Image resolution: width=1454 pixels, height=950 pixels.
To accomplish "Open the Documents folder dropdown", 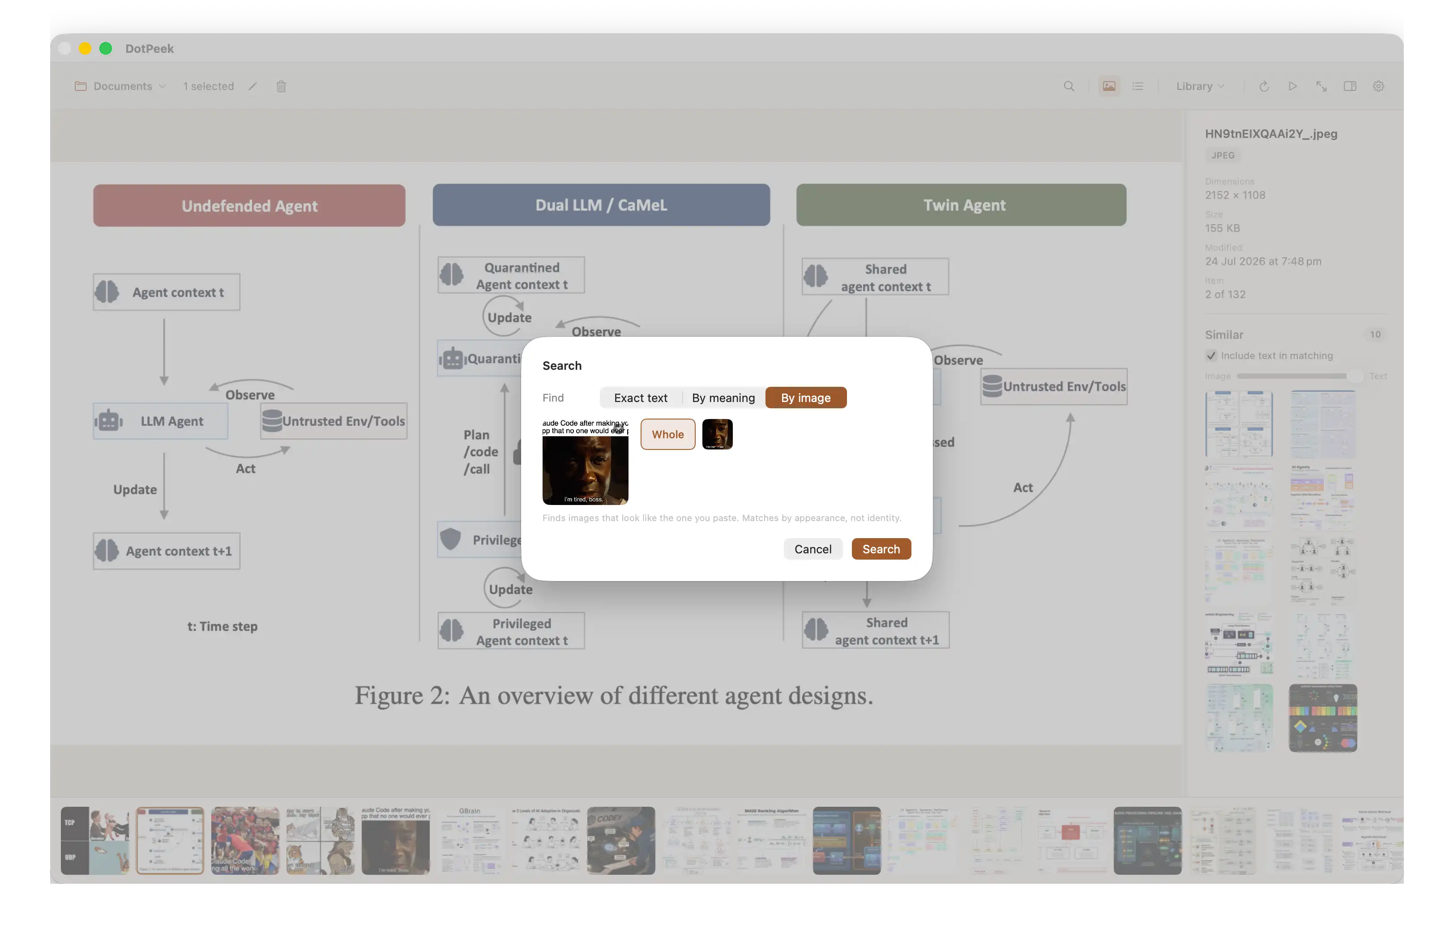I will tap(120, 86).
